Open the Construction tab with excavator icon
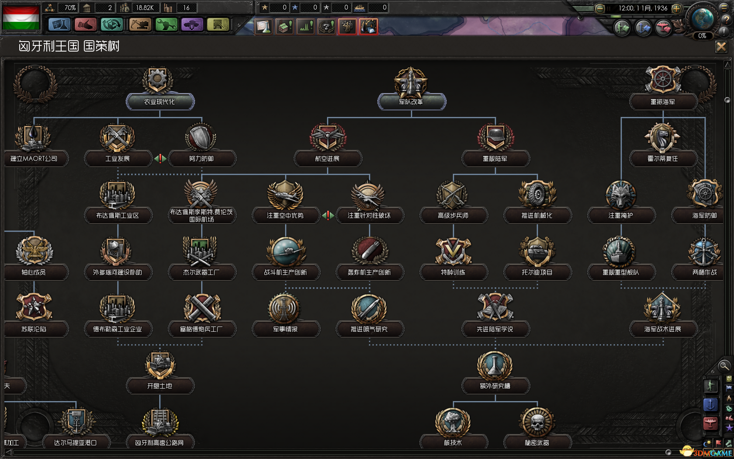 pos(140,24)
